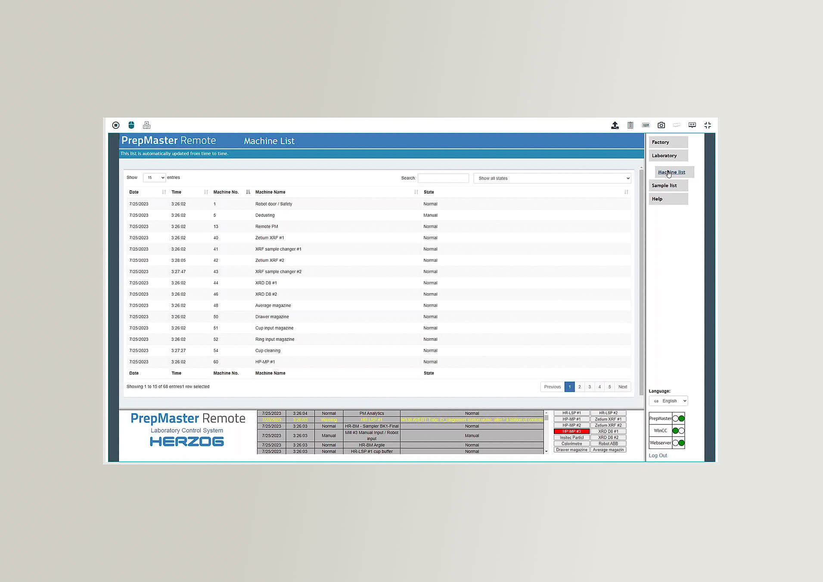
Task: Open the Factory menu item
Action: point(668,142)
